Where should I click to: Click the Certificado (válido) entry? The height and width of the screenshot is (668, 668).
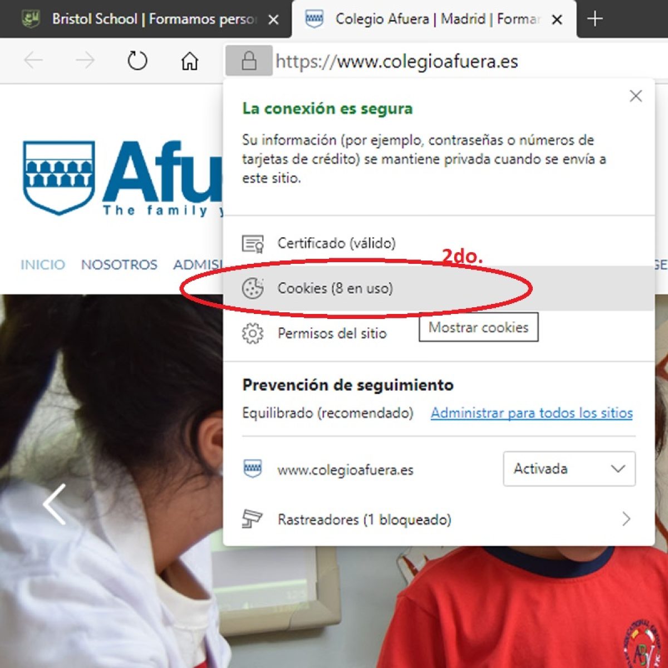pyautogui.click(x=336, y=243)
